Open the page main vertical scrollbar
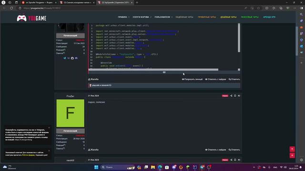Viewport: 305px width, 171px height. (296, 41)
